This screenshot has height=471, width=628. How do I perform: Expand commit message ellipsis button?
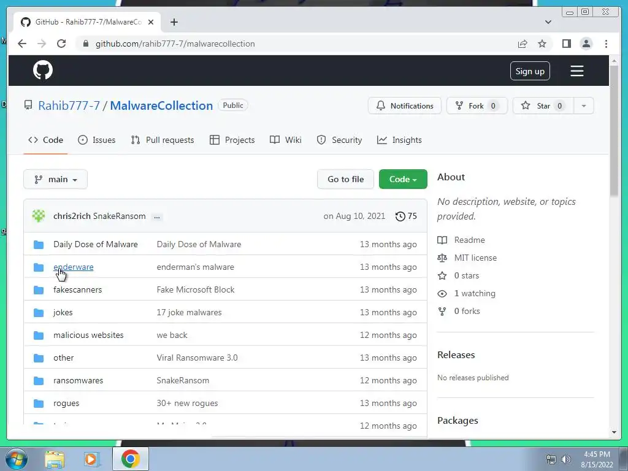click(x=157, y=216)
